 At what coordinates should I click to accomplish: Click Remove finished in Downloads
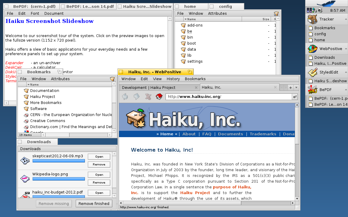94,204
